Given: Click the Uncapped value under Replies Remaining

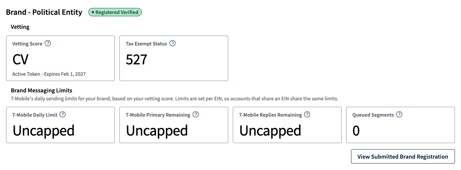Looking at the screenshot, I should coord(270,131).
